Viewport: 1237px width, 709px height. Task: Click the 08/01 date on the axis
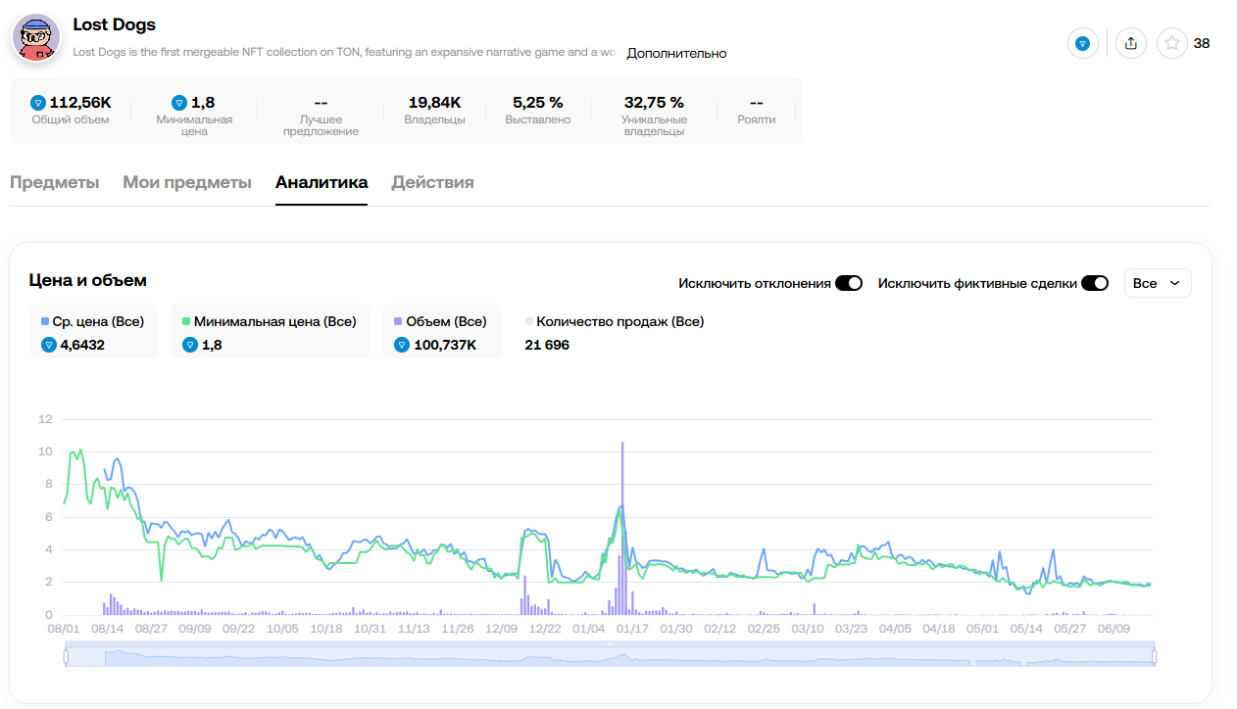coord(64,629)
